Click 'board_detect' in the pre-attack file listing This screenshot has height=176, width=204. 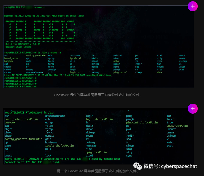(12, 58)
